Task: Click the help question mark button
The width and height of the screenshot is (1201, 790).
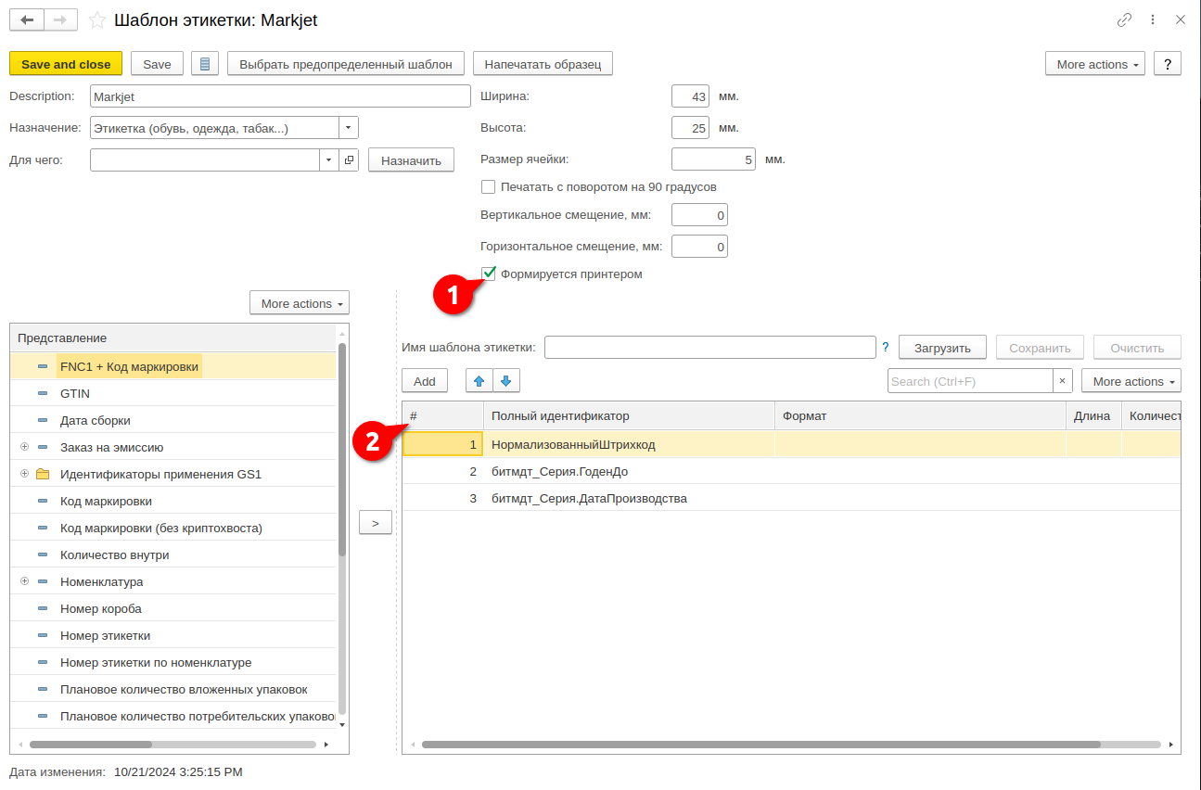Action: (x=1167, y=64)
